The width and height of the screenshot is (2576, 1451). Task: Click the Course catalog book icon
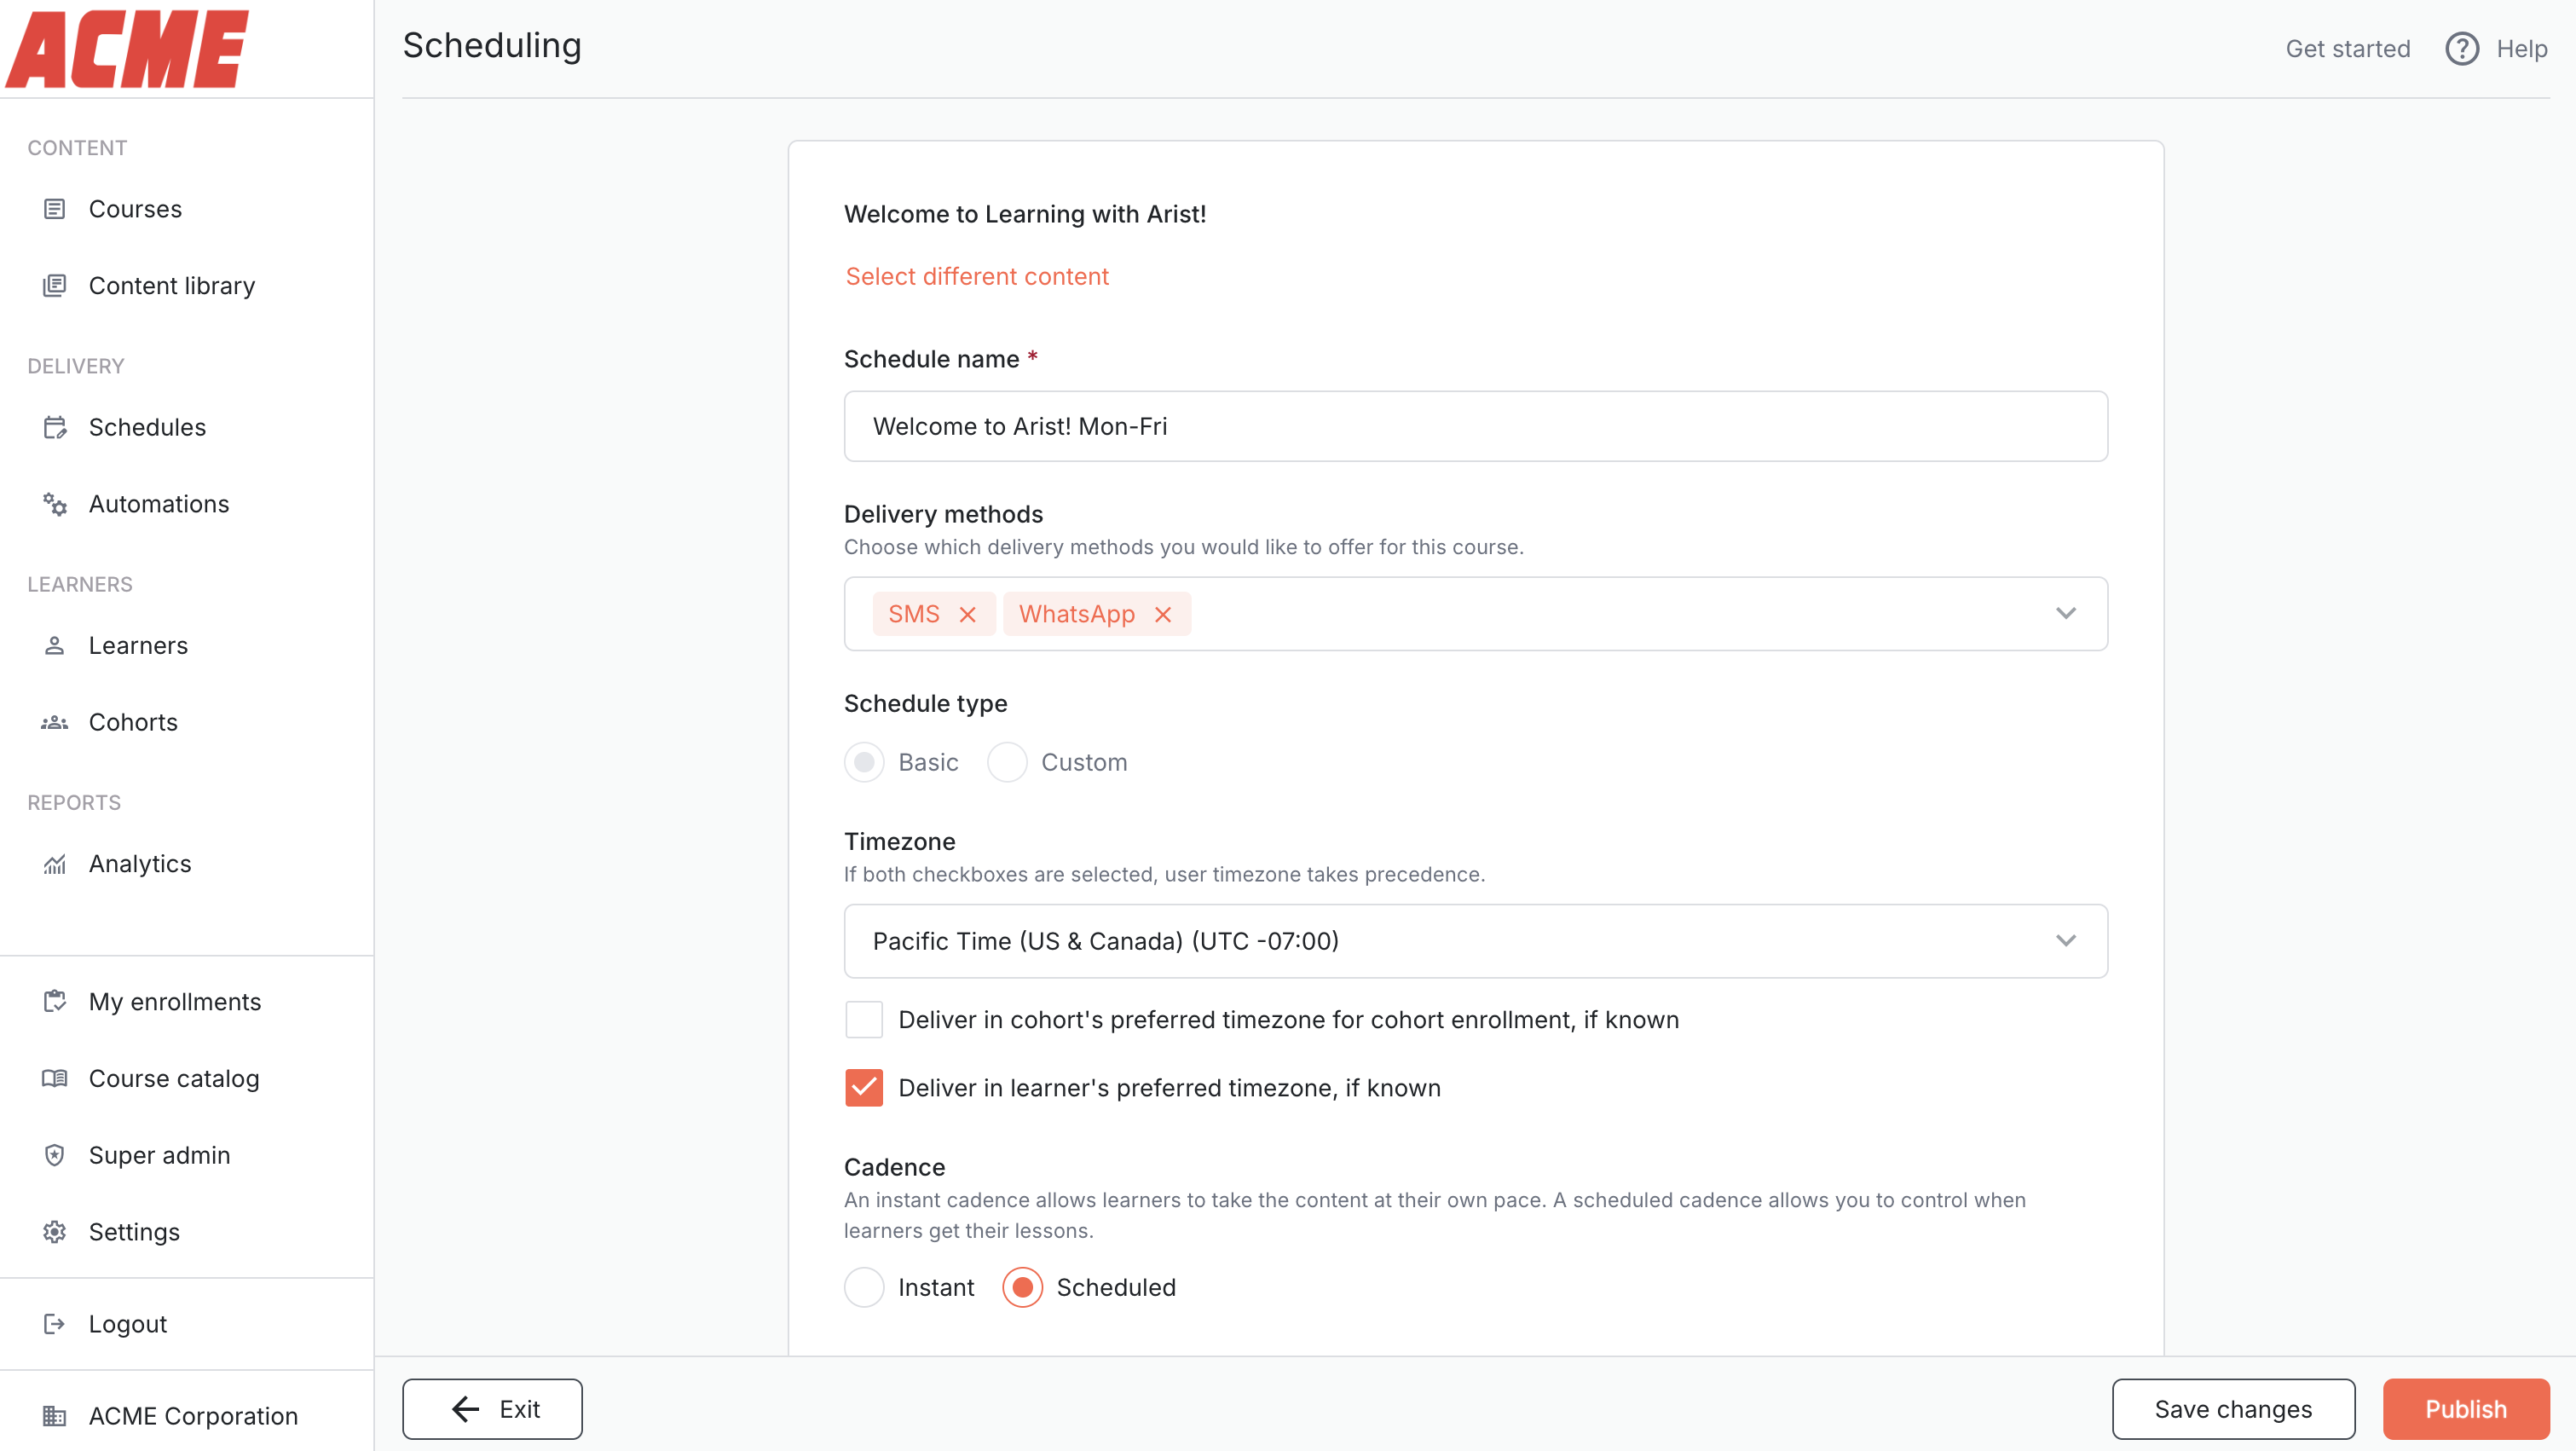click(55, 1078)
